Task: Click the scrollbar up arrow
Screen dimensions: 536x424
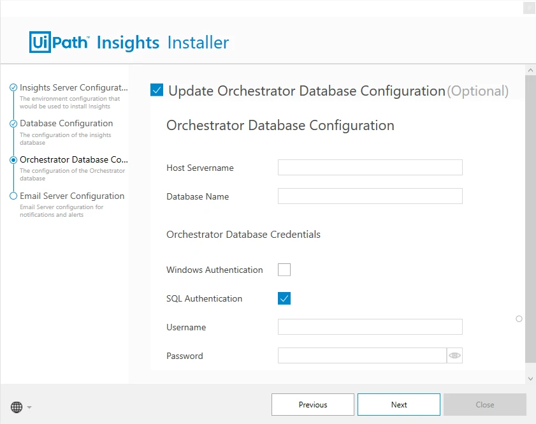Action: click(x=530, y=70)
